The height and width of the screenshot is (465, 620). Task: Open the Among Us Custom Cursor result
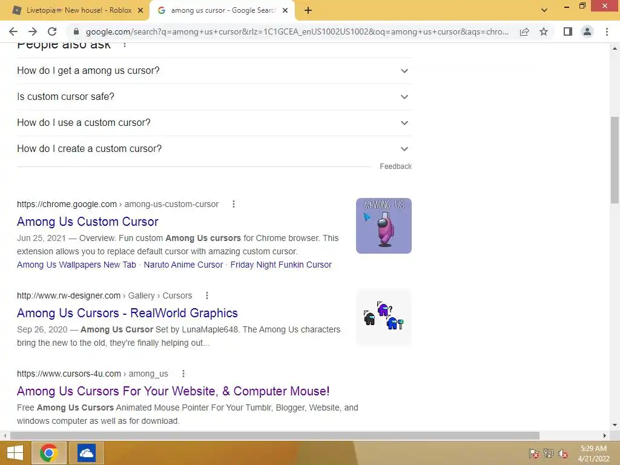(x=87, y=222)
